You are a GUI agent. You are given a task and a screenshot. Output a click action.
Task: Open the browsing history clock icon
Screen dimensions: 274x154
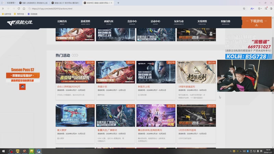[x=259, y=8]
